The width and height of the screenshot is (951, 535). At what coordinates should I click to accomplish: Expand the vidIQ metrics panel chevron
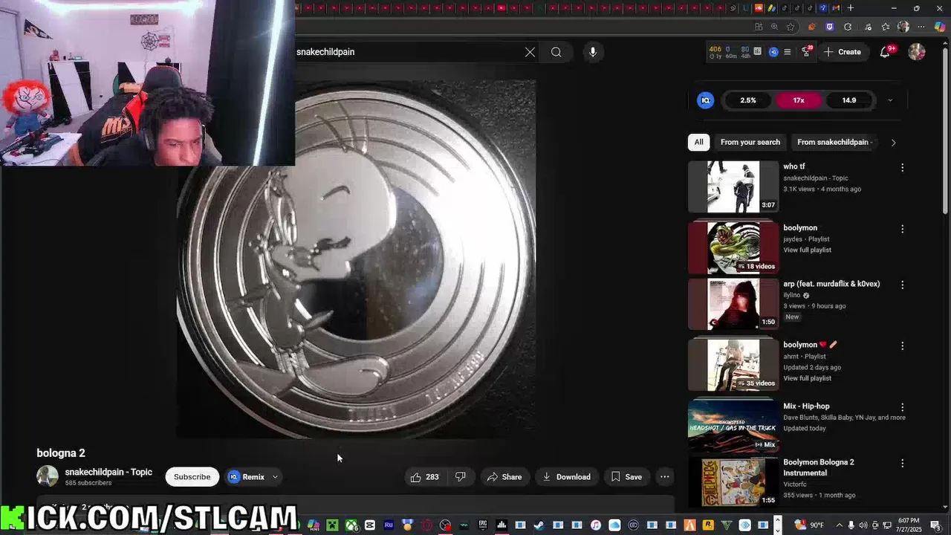coord(890,100)
